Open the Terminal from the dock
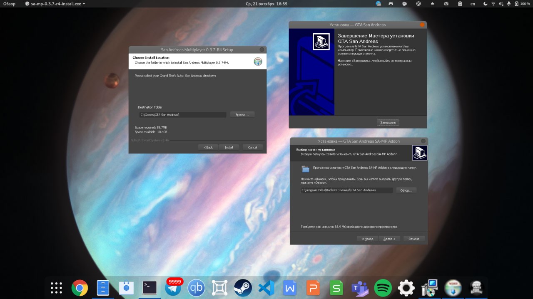Screen dimensions: 533x299 click(149, 288)
